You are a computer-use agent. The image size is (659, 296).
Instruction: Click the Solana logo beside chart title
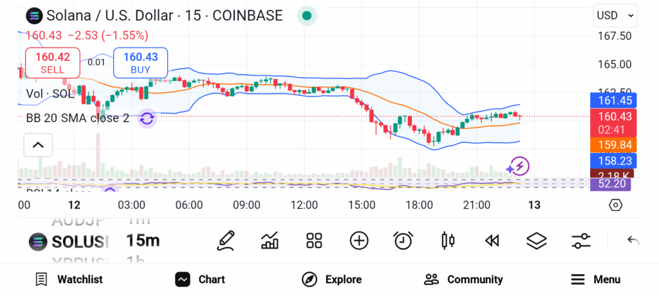(35, 16)
